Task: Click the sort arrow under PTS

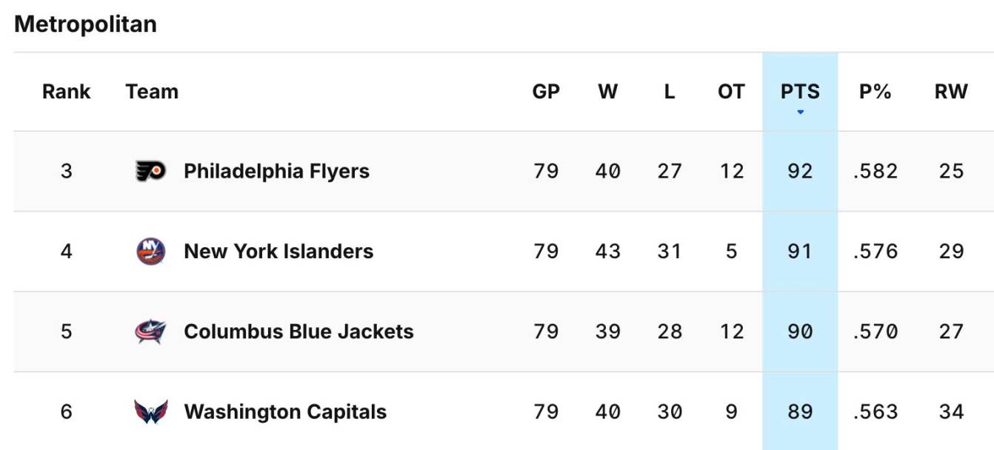Action: (x=800, y=112)
